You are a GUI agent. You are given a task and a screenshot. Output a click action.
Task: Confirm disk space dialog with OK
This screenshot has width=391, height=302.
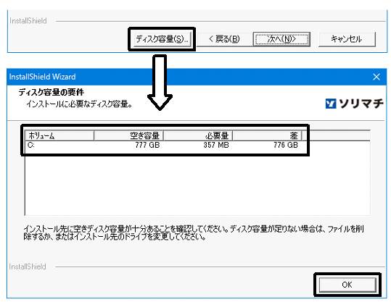point(347,285)
